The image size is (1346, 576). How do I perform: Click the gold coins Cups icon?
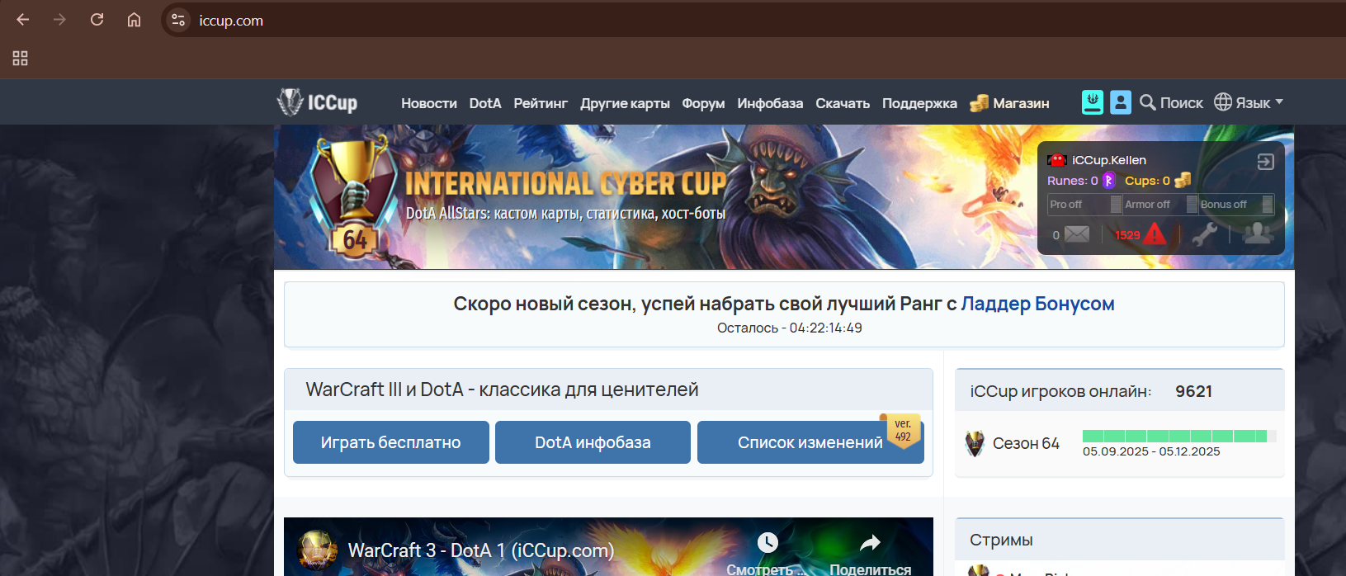(x=1183, y=180)
